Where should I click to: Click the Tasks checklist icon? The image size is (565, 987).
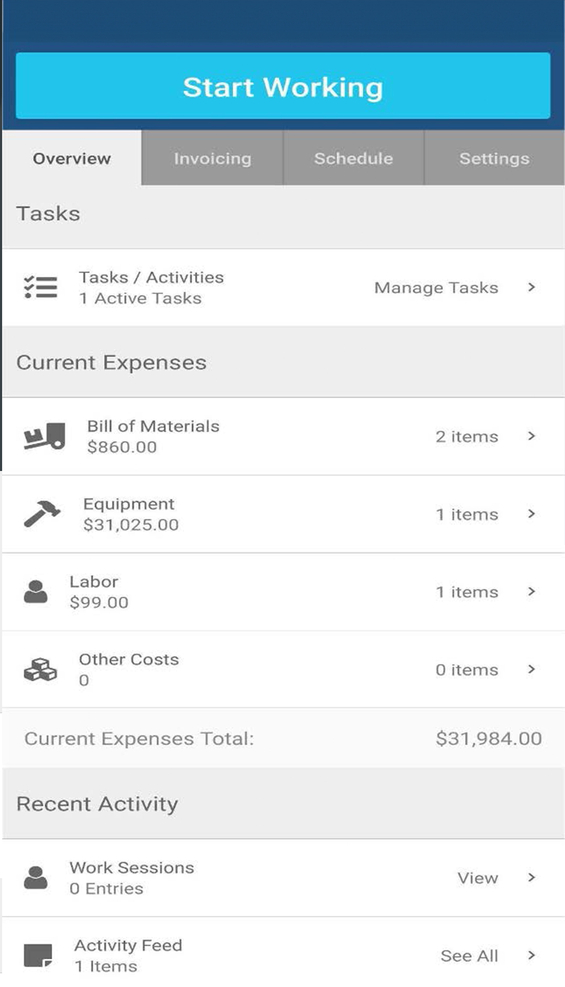(x=41, y=287)
